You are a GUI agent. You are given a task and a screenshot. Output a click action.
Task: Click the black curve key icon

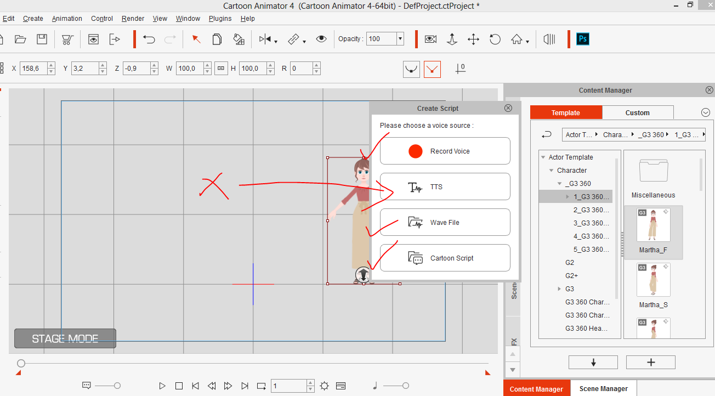point(412,69)
